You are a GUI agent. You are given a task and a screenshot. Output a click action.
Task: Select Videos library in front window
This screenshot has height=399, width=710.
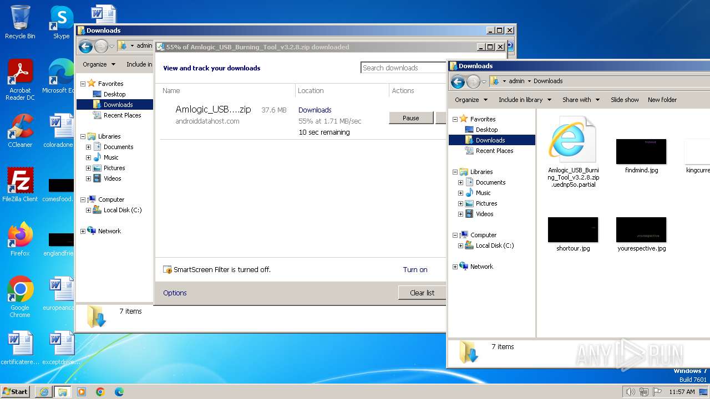coord(484,214)
